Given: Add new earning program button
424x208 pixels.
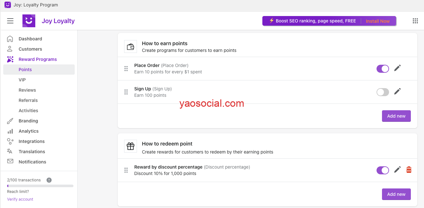Looking at the screenshot, I should [396, 116].
